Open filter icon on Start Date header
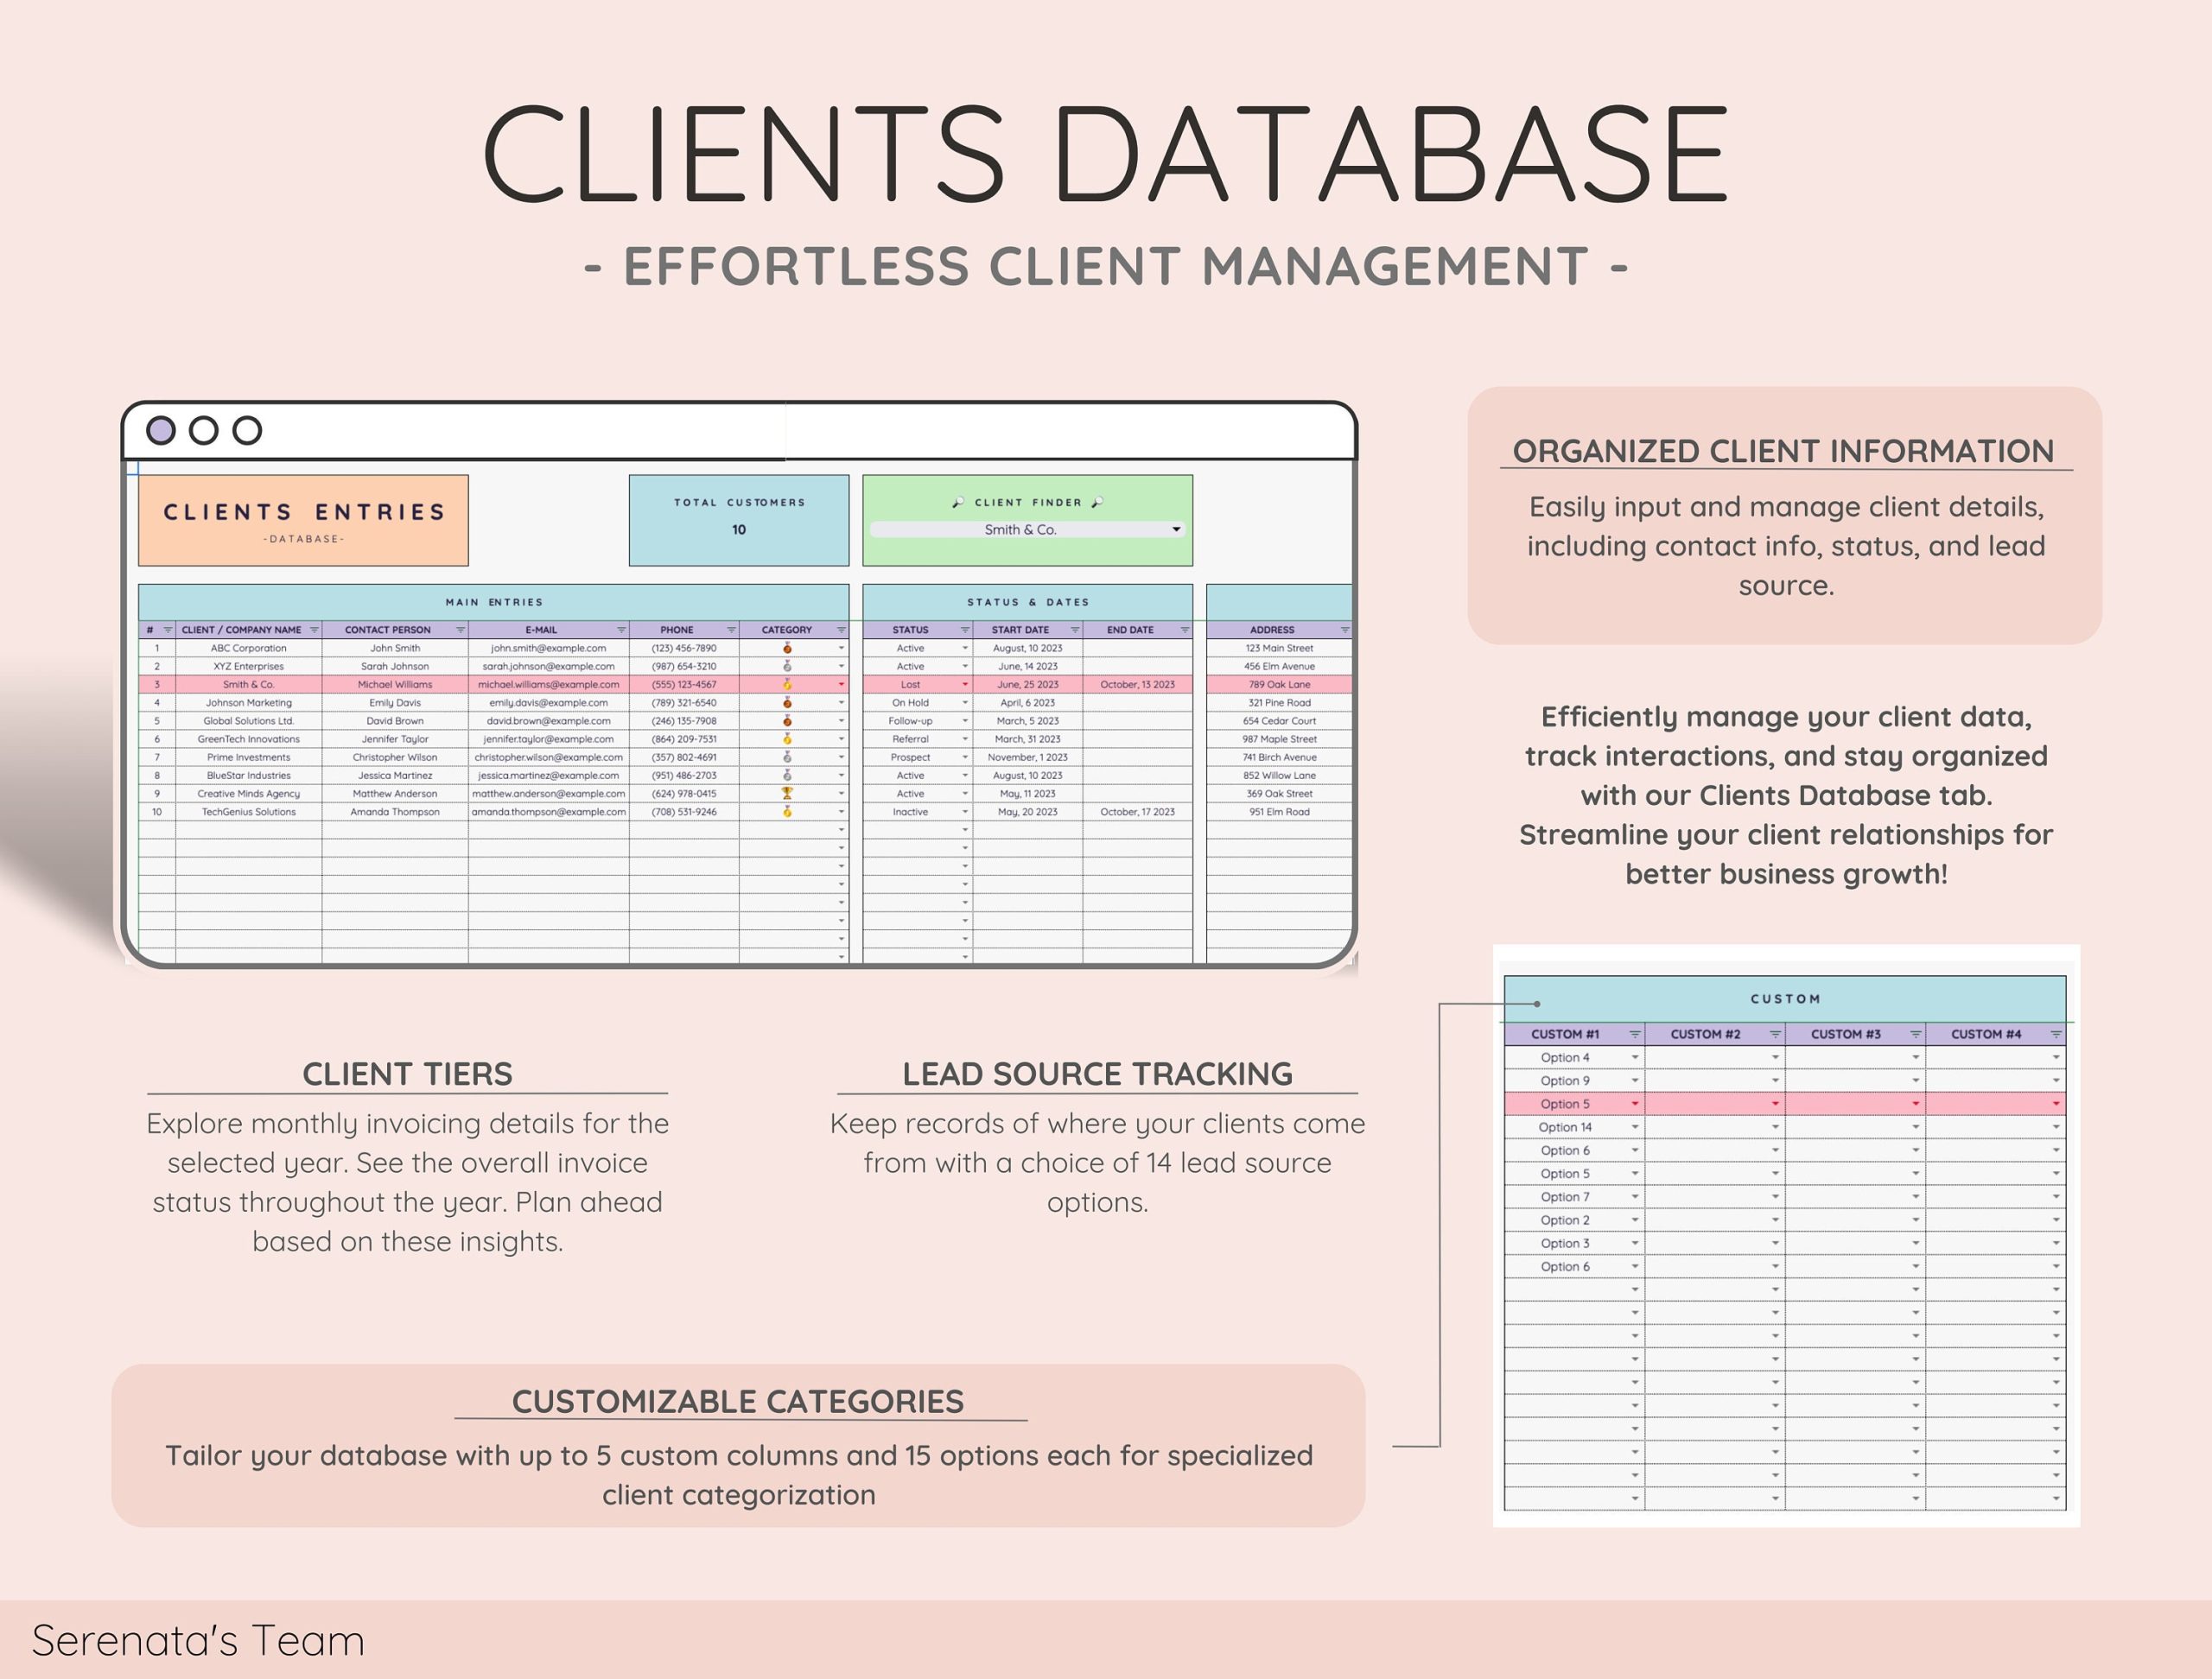The height and width of the screenshot is (1679, 2212). click(1075, 630)
